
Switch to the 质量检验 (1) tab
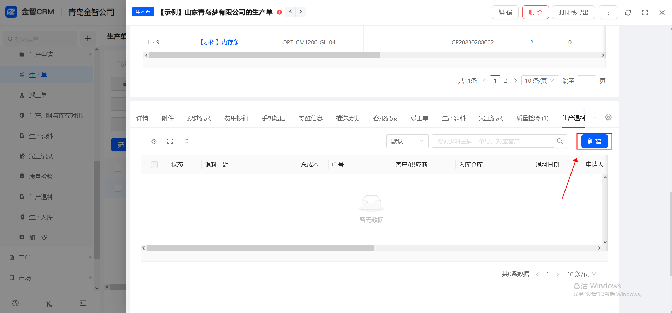[532, 118]
